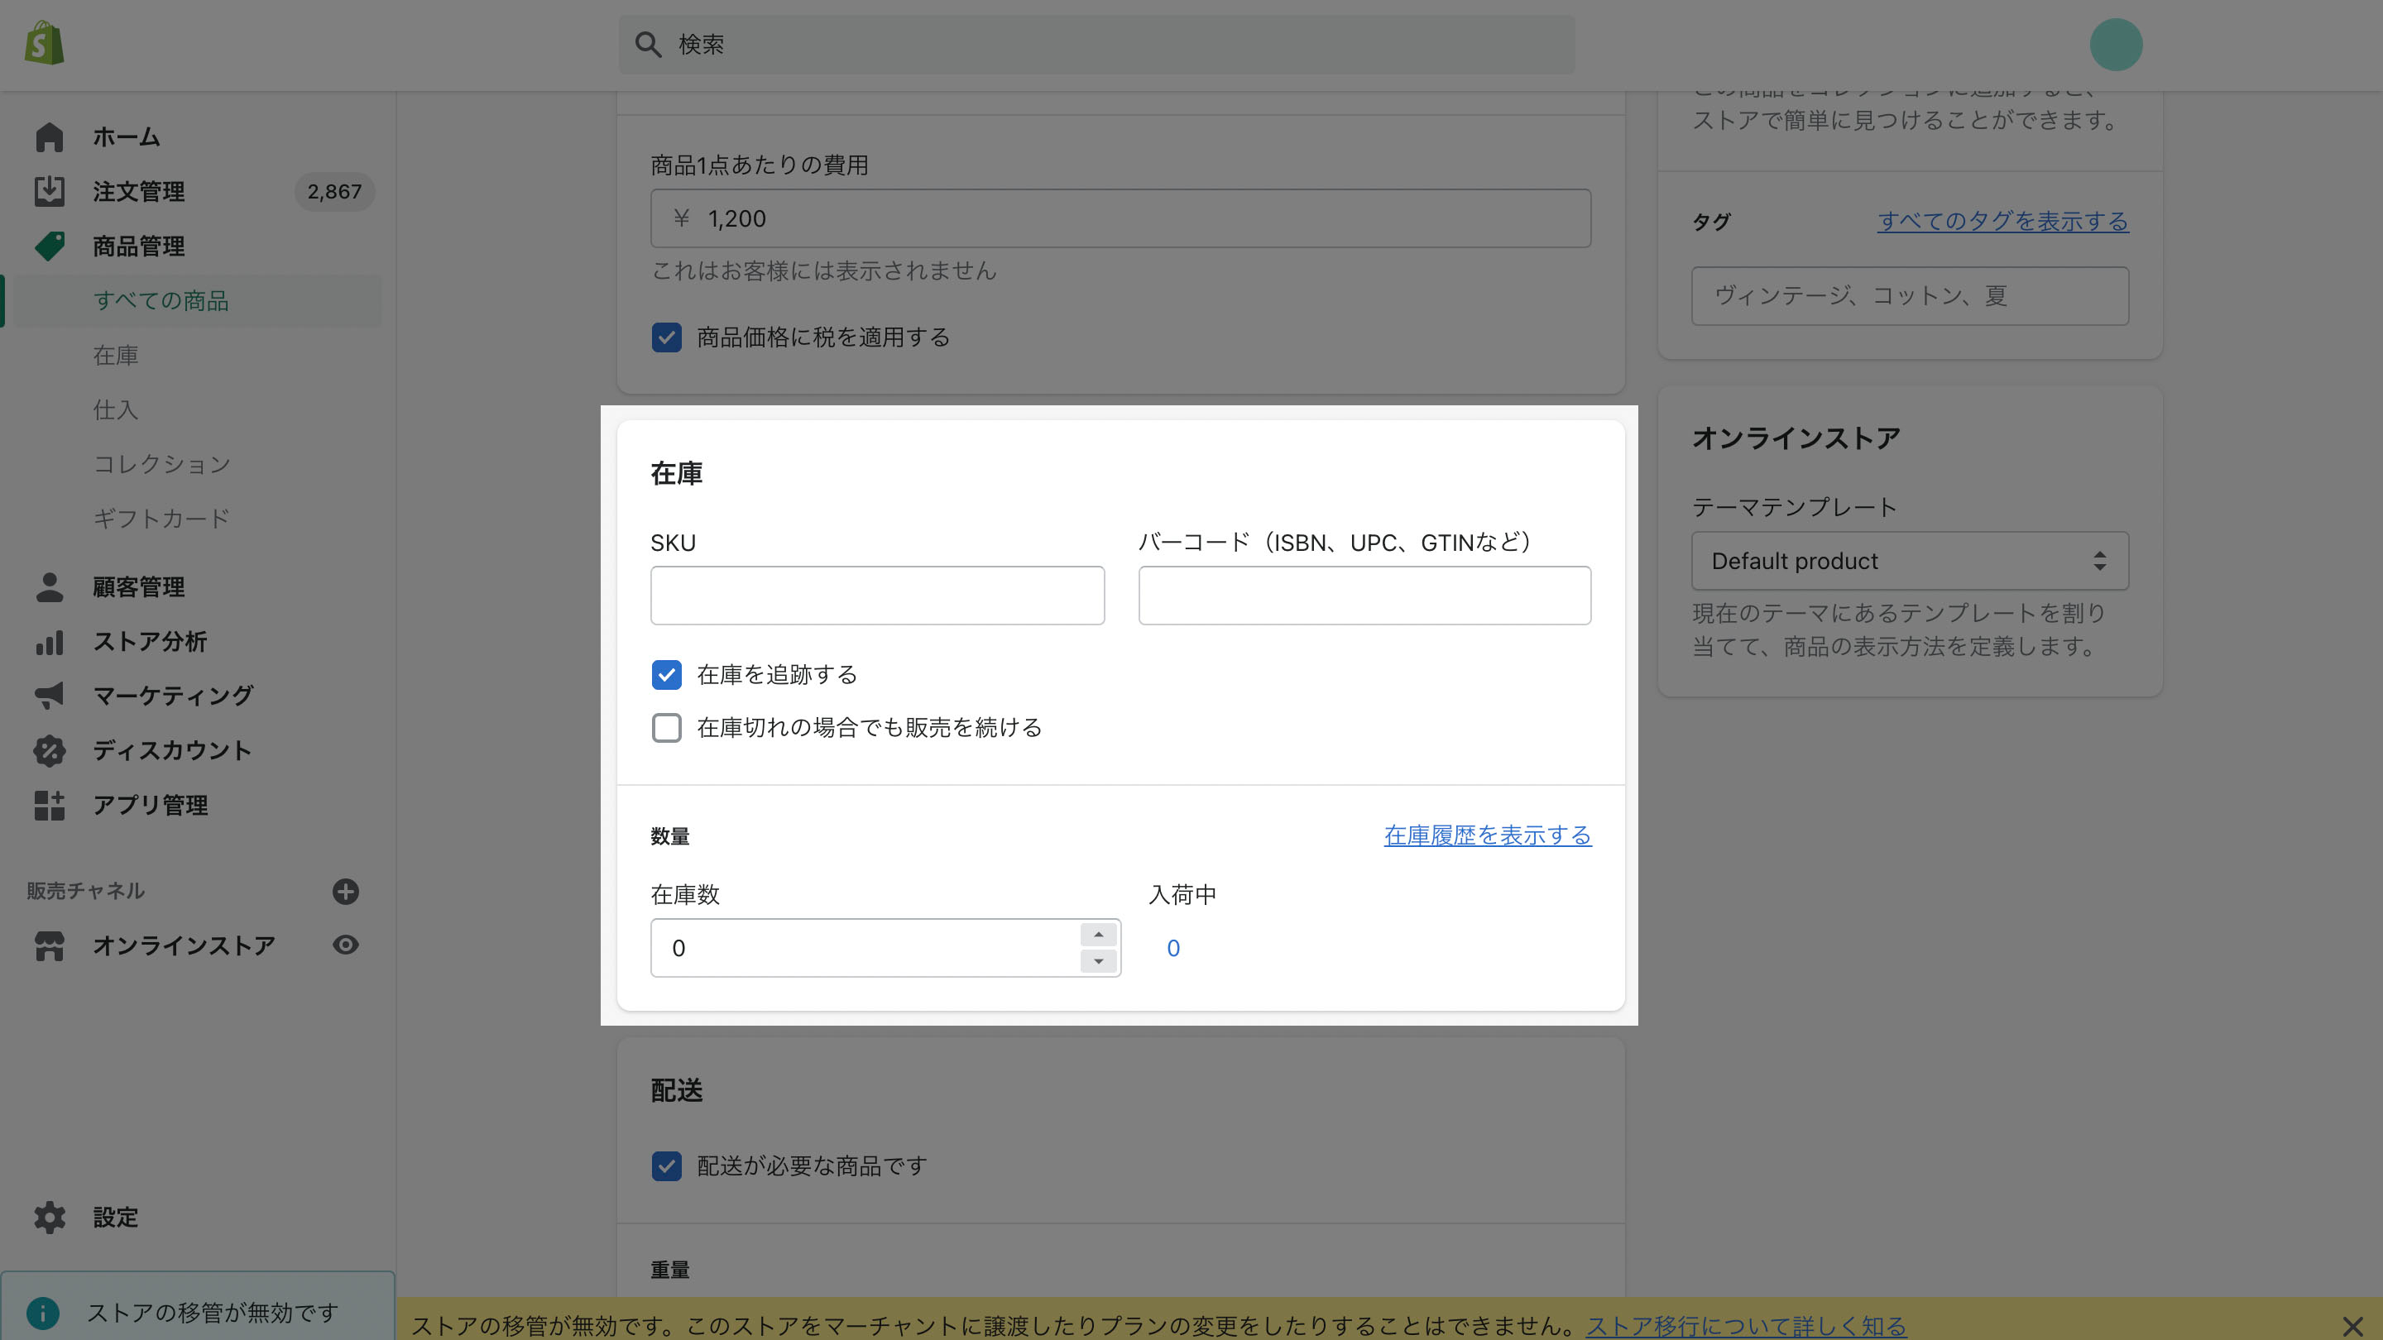Click the 商品1点あたりの費用 cost field

pos(1120,218)
